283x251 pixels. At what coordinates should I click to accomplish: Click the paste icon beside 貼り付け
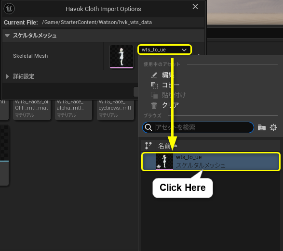tap(154, 95)
